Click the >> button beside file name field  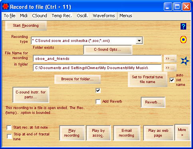170,59
